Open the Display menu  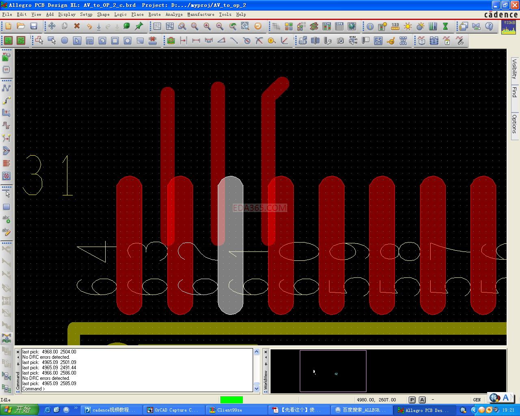67,14
